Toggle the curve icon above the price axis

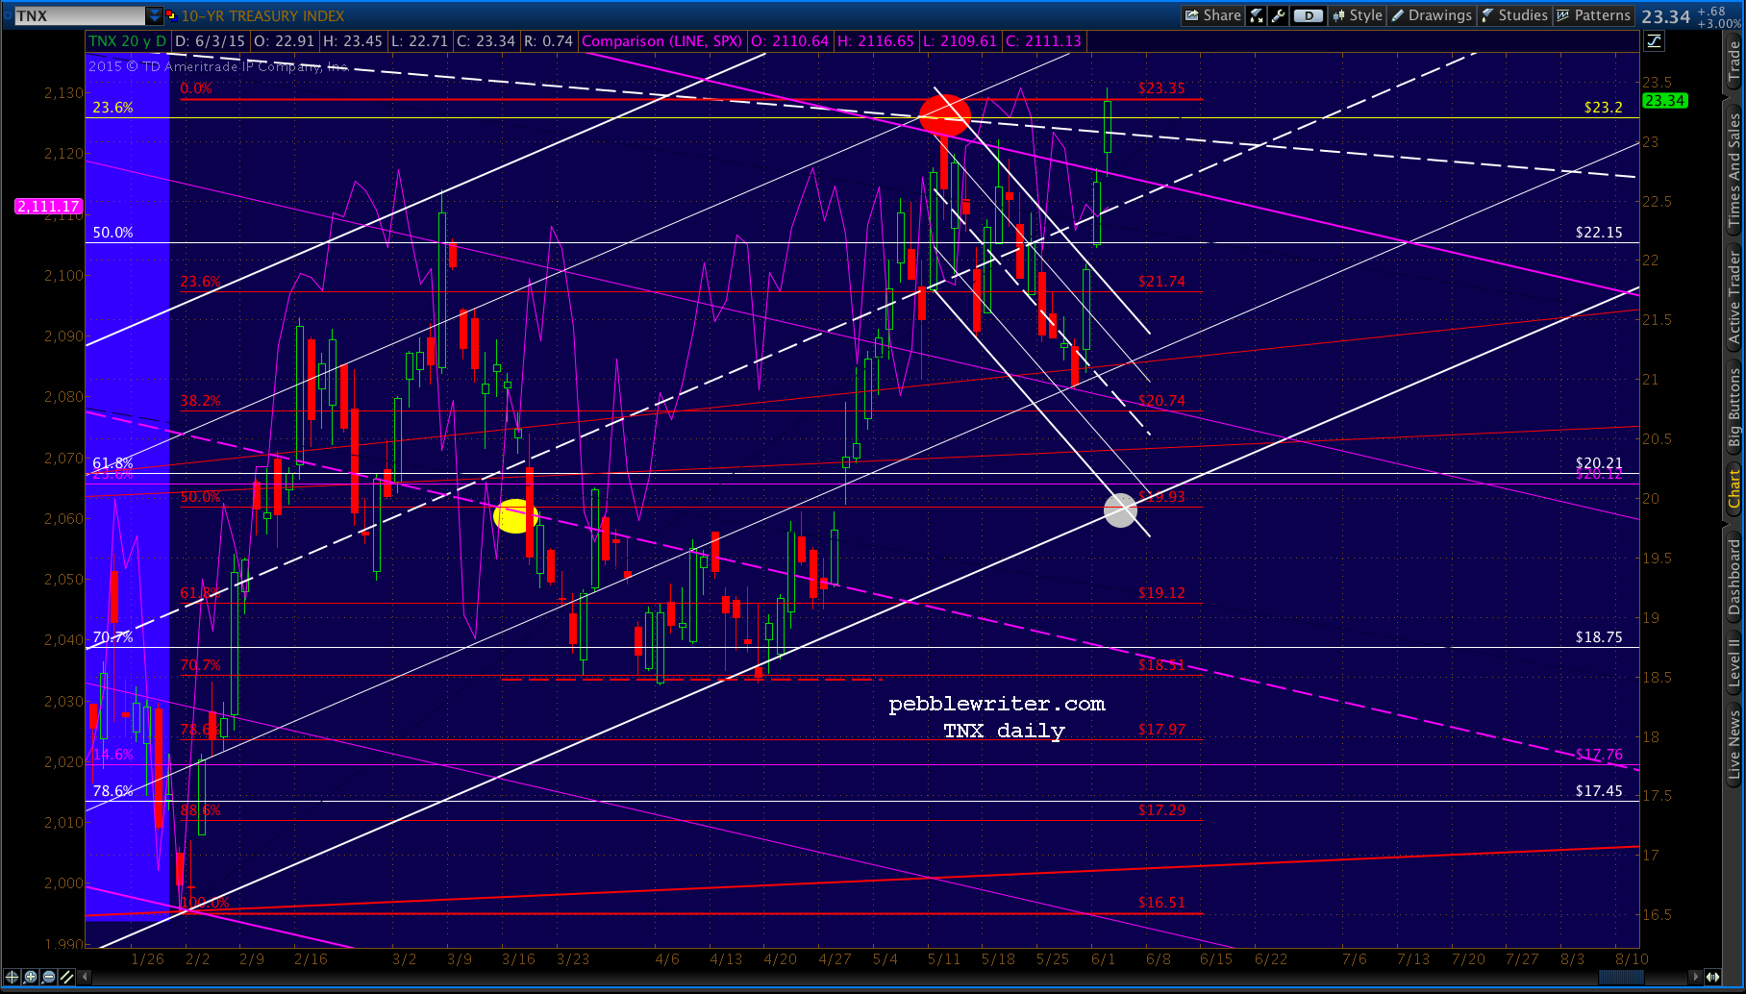pyautogui.click(x=1655, y=40)
